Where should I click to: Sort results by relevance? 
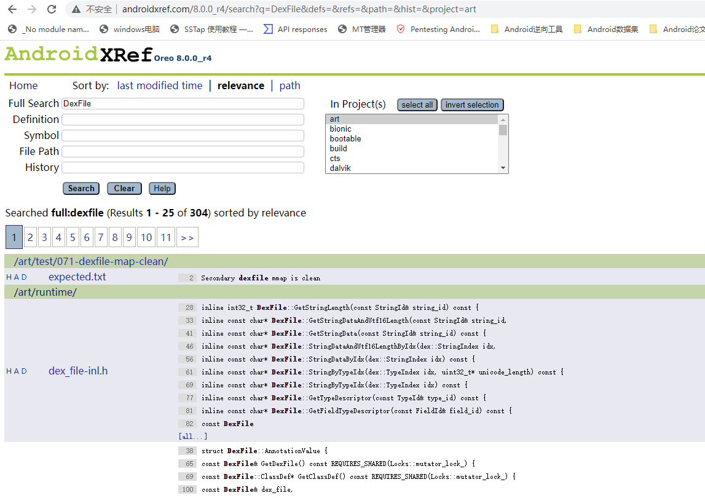click(241, 85)
